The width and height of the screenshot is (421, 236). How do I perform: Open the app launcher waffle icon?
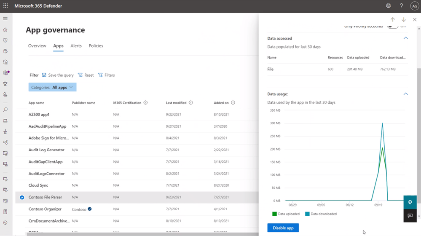coord(5,5)
